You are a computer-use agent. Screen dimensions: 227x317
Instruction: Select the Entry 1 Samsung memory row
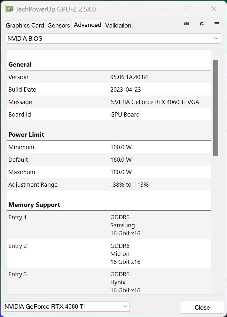(x=108, y=225)
